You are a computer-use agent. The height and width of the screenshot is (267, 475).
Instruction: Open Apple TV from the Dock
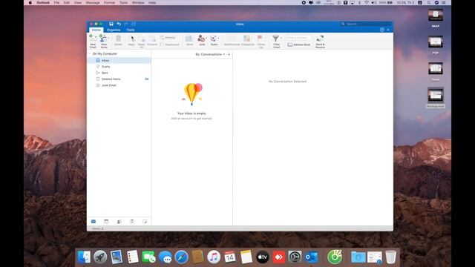tap(262, 257)
